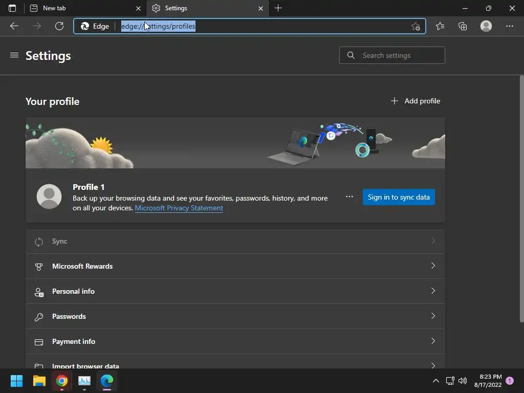
Task: Close the New tab tab
Action: point(138,8)
